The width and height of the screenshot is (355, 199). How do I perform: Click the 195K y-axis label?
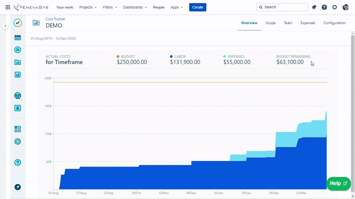pyautogui.click(x=48, y=106)
